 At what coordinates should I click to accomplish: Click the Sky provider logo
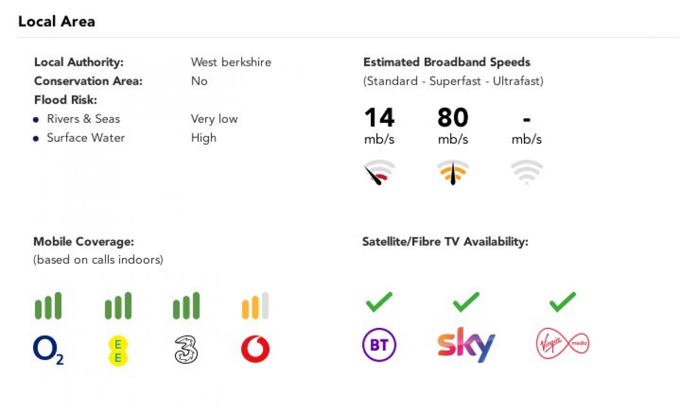pos(466,345)
